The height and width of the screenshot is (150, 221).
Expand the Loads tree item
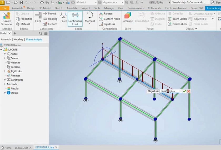click(x=5, y=84)
